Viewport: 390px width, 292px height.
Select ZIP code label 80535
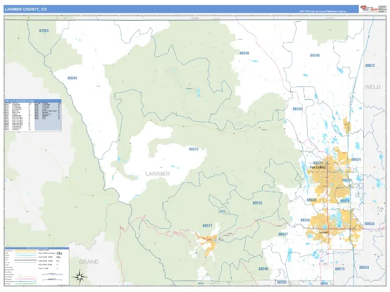[x=297, y=109]
